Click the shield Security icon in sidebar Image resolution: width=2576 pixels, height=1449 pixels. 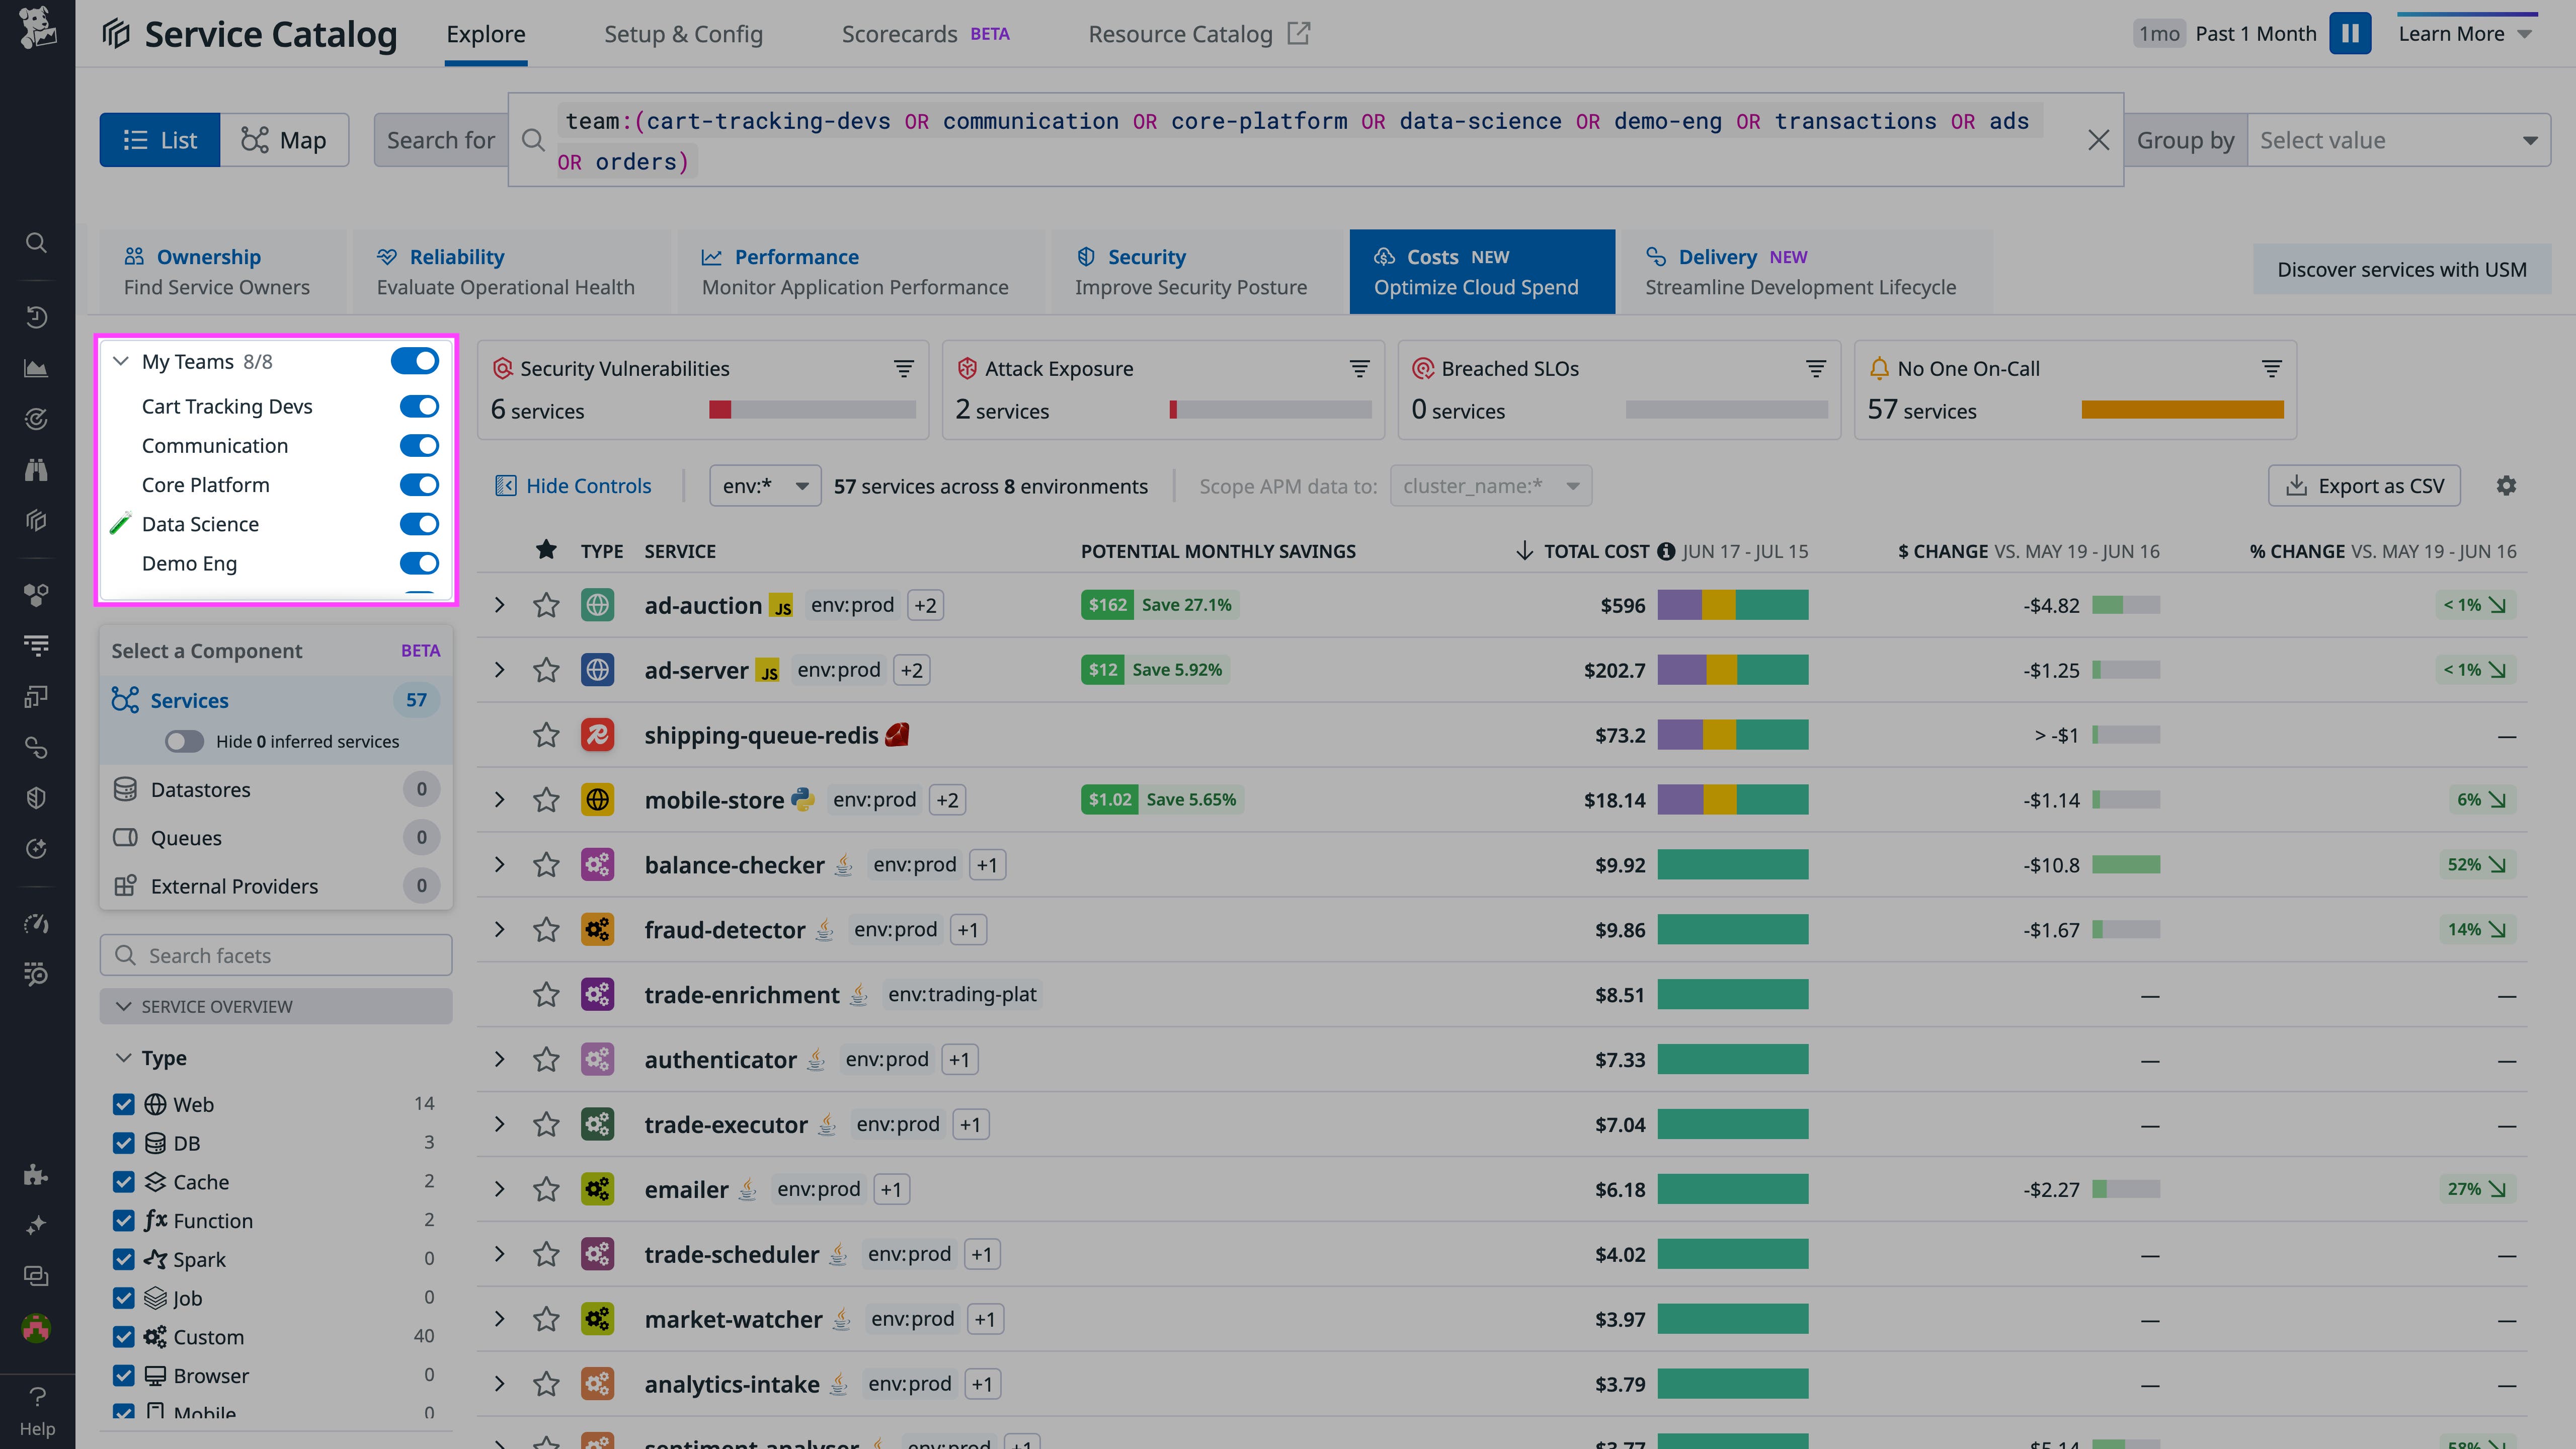(x=37, y=797)
